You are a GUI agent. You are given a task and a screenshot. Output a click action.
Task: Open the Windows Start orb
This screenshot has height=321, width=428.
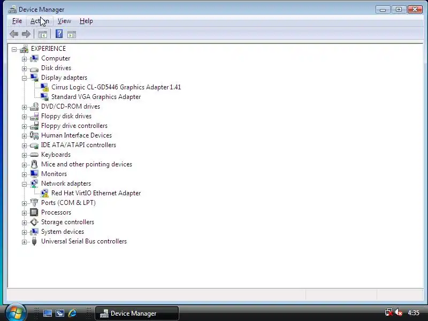[x=16, y=313]
